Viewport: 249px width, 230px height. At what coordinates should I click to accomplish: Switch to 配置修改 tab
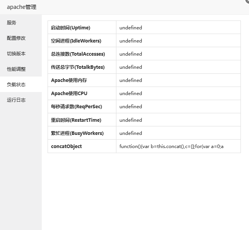(x=21, y=38)
